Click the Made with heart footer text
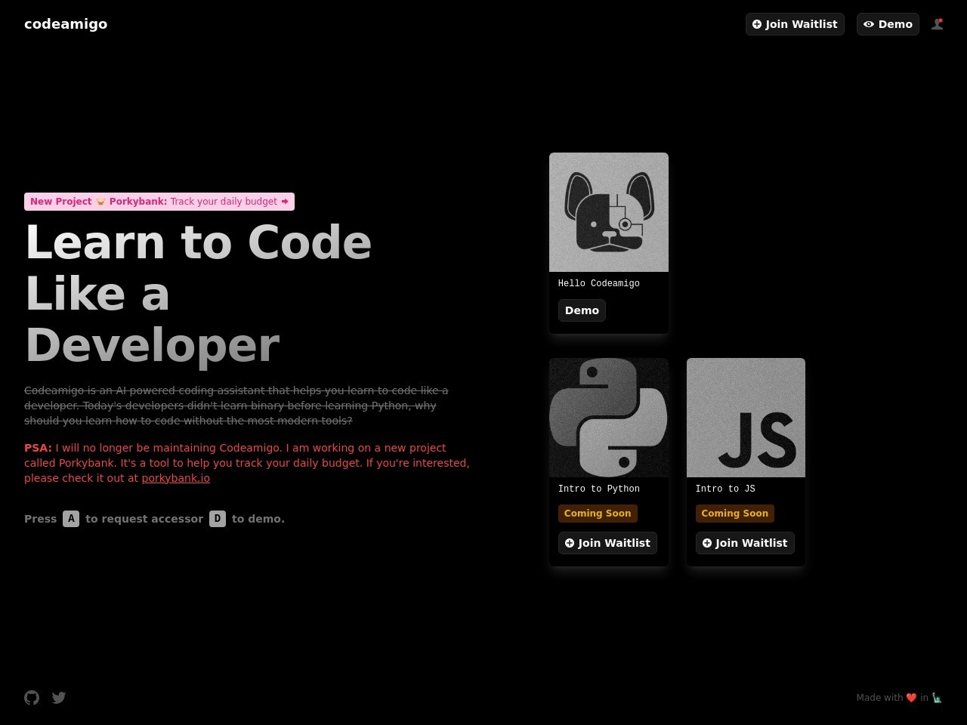The width and height of the screenshot is (967, 725). pyautogui.click(x=899, y=698)
